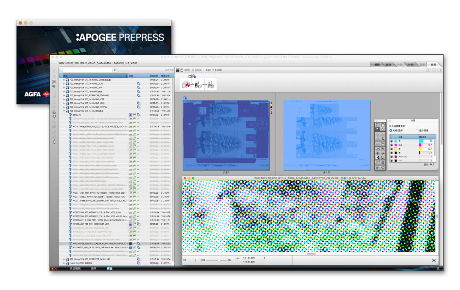Select the 青 - P1 separation thumbnail
Screen dimensions: 460x290
[x=327, y=135]
